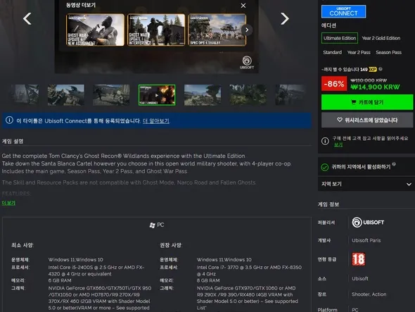Viewport: 415px width, 312px height.
Task: Select the Standard edition
Action: (x=332, y=53)
